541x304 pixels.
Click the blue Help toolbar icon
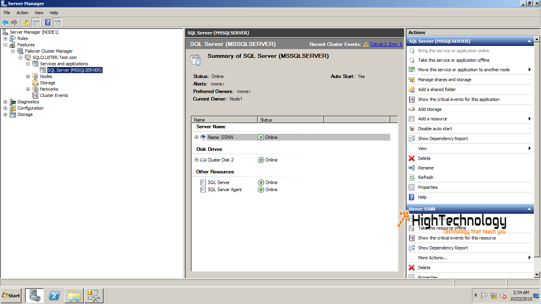coord(48,23)
